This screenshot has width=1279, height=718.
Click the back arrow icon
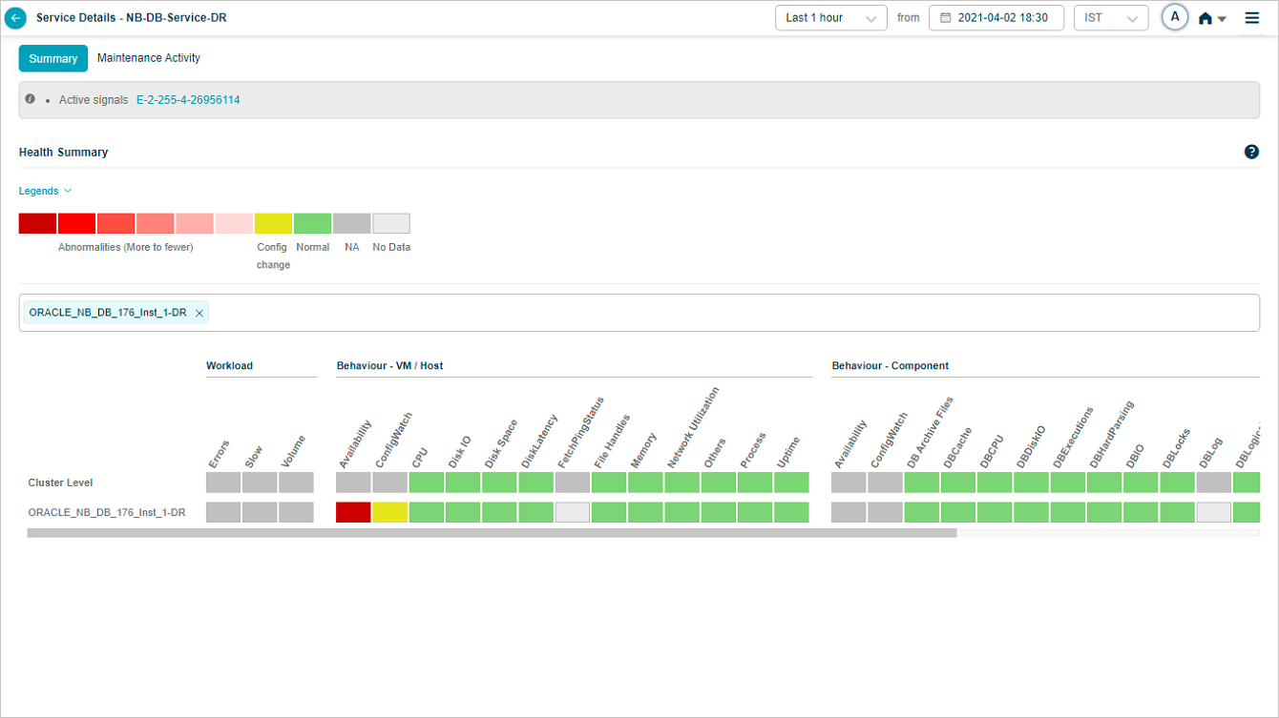15,18
